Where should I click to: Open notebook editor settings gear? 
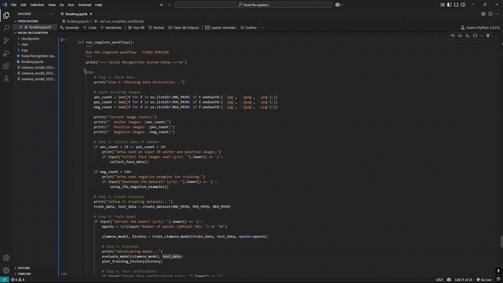483,14
